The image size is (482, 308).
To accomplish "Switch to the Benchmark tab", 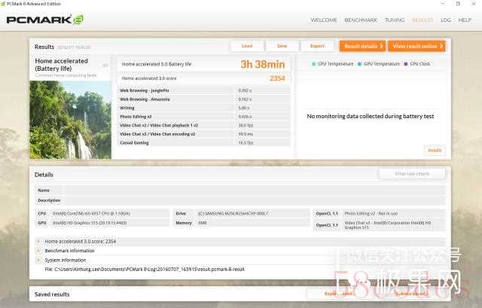I will point(361,20).
